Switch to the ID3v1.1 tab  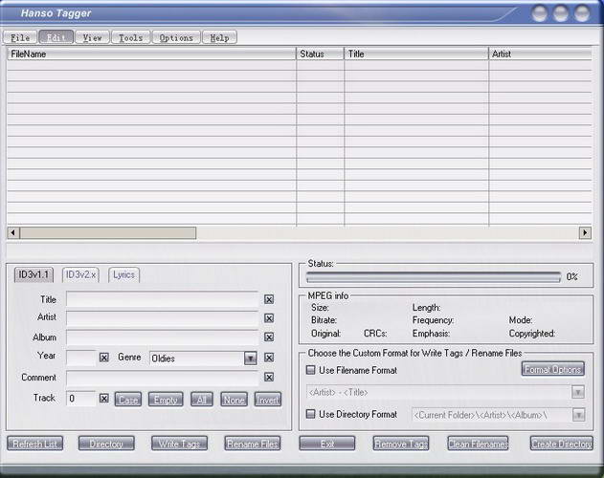tap(34, 274)
